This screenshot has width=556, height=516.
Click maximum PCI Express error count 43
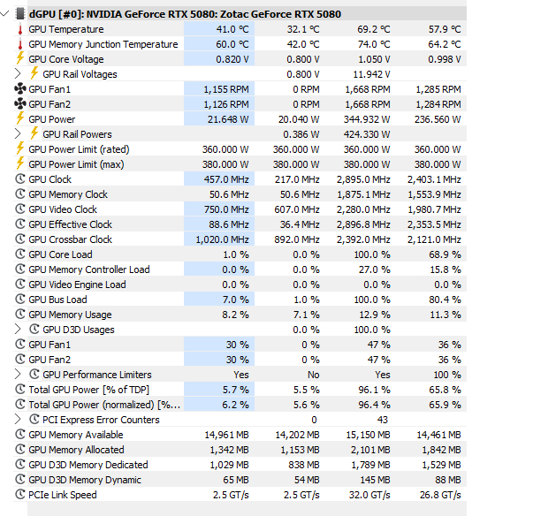pyautogui.click(x=382, y=420)
